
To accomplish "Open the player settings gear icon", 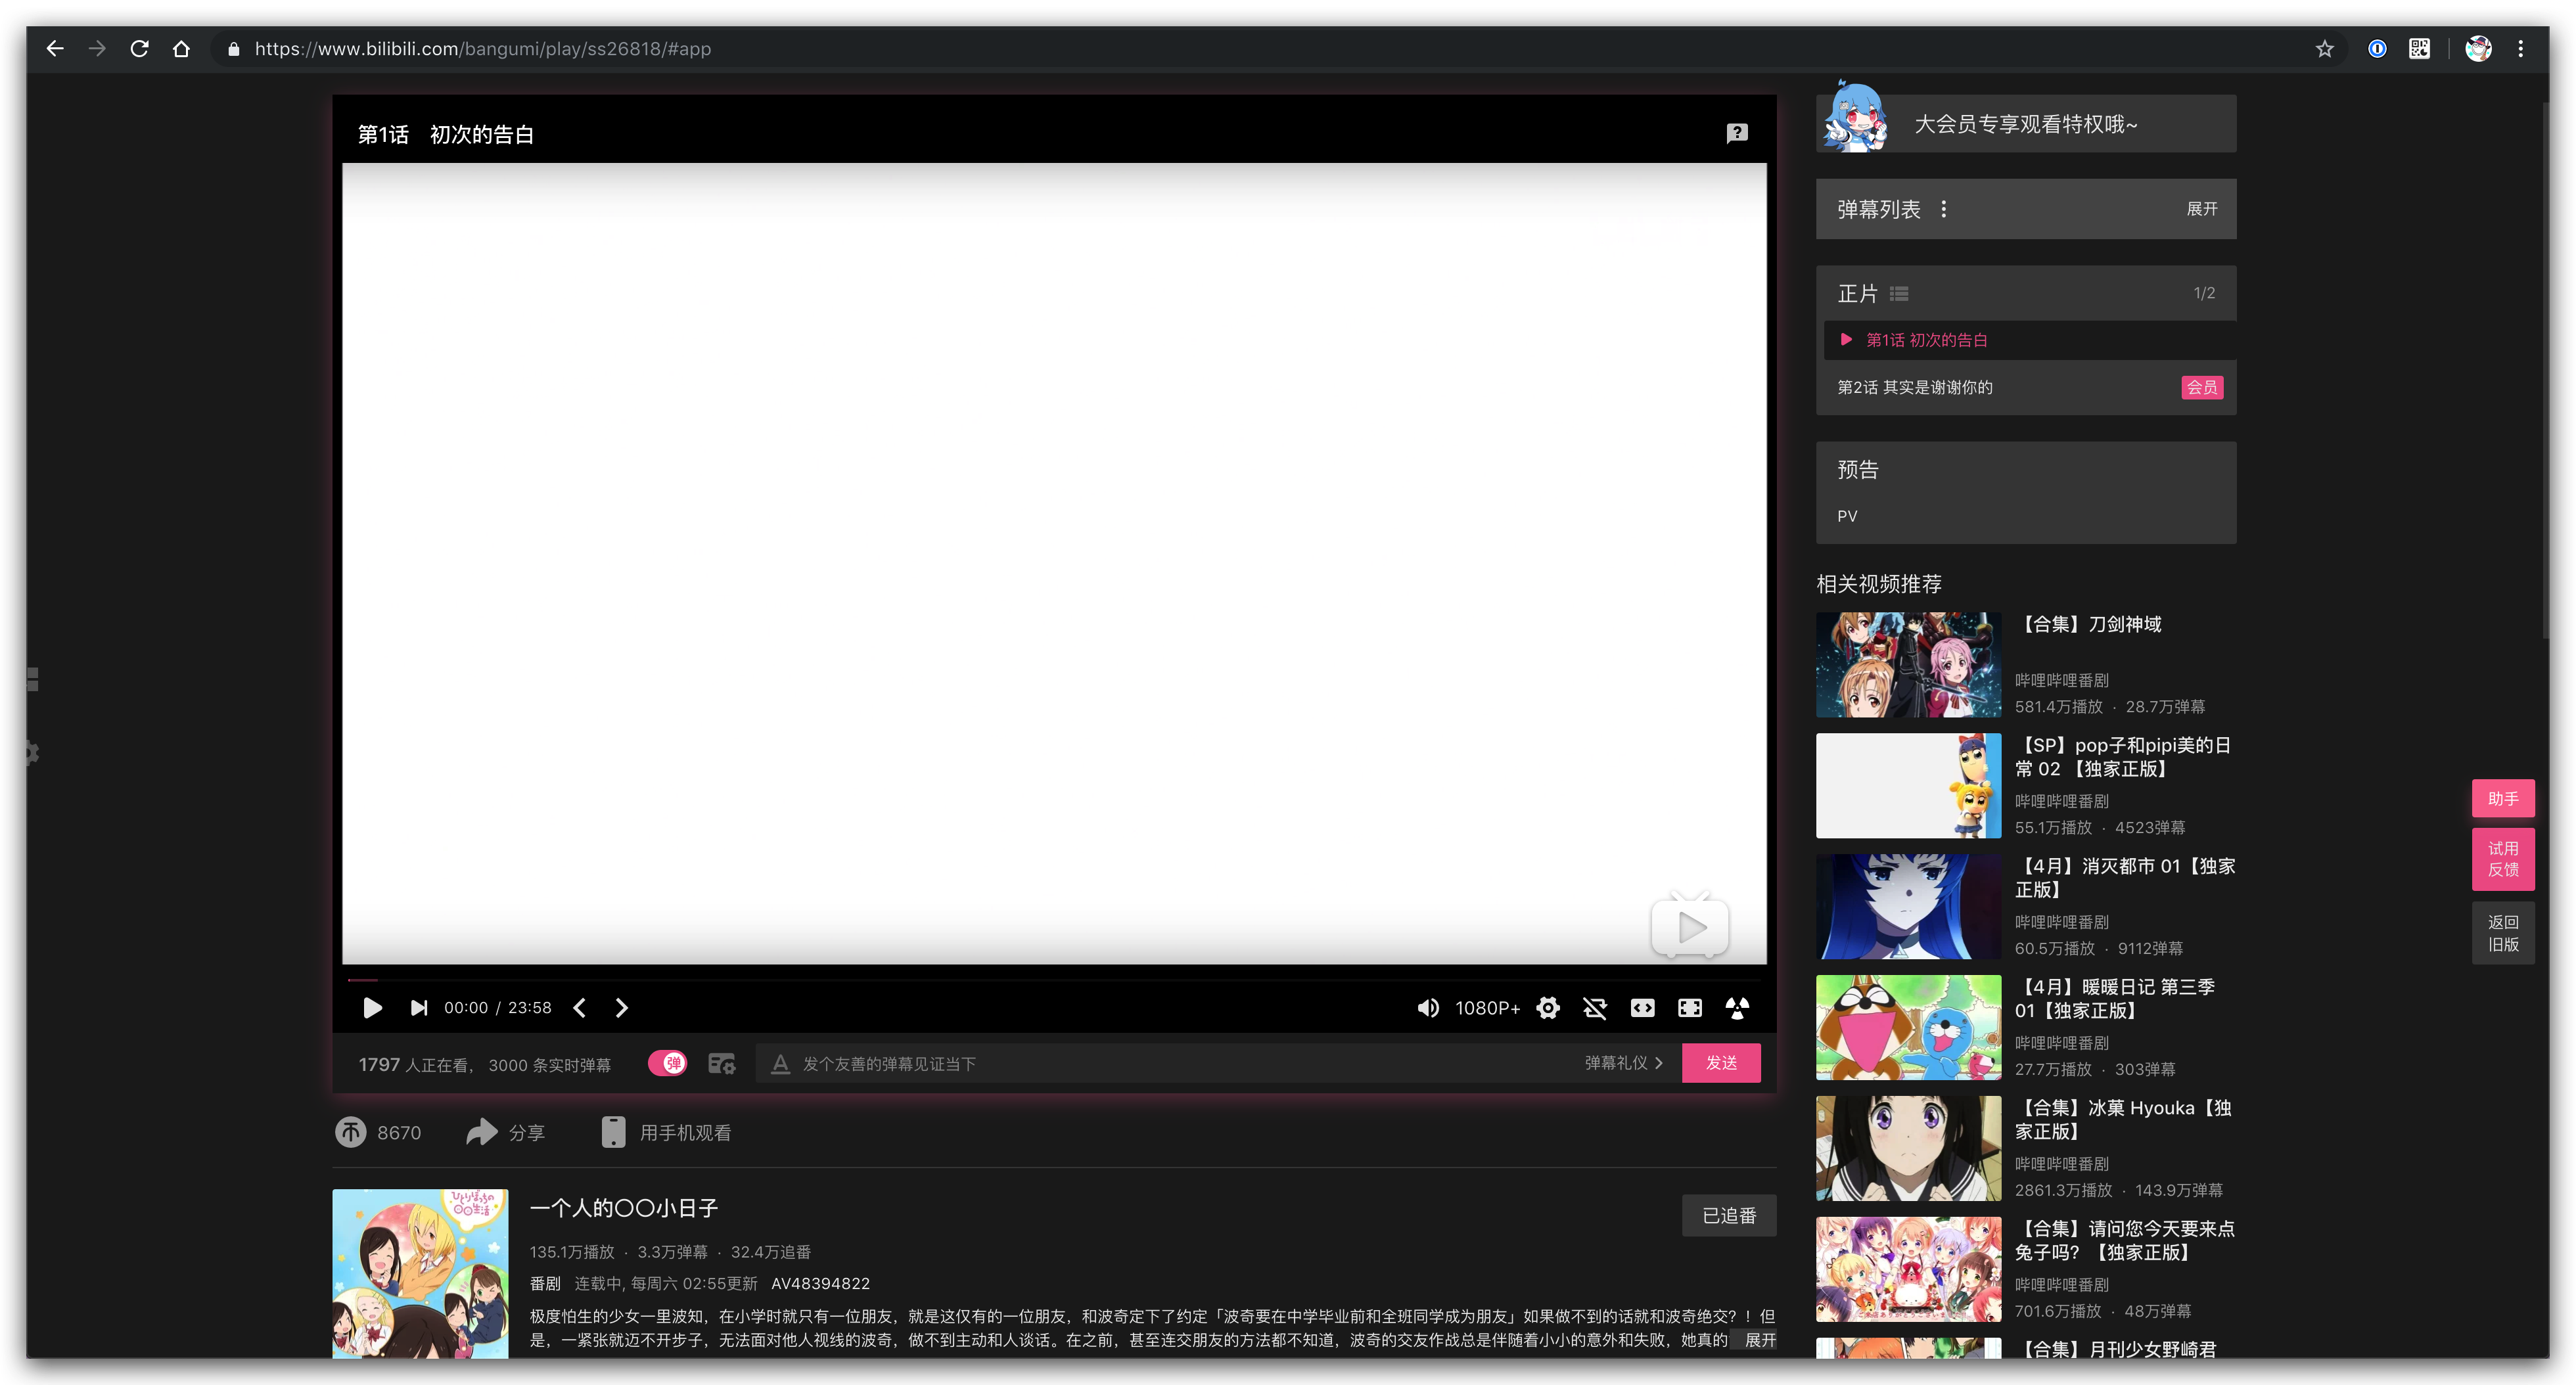I will pyautogui.click(x=1547, y=1008).
